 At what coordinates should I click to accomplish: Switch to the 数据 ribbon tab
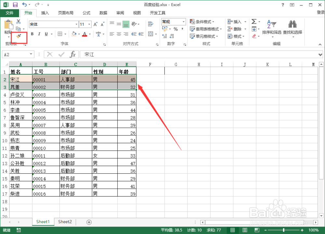pos(103,13)
